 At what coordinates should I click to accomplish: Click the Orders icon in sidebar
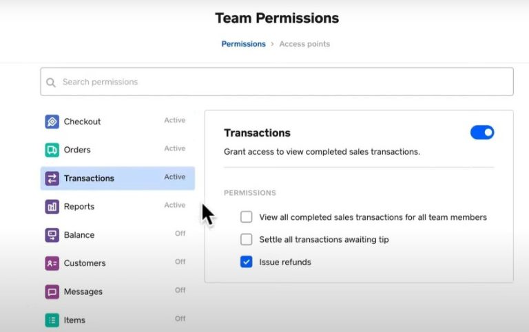52,150
